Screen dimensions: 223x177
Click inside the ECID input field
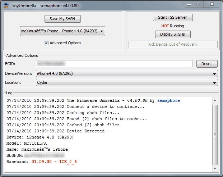pos(114,64)
